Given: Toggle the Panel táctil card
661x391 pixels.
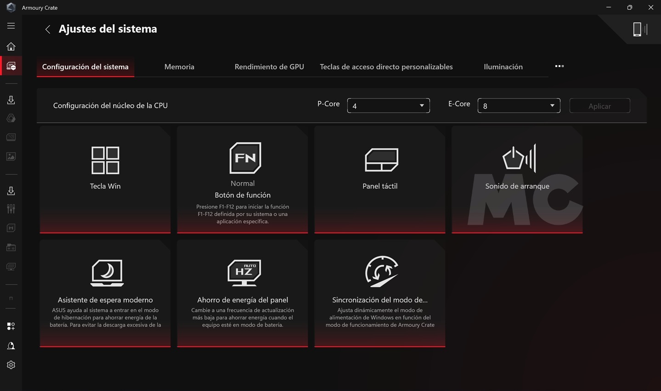Looking at the screenshot, I should tap(380, 179).
